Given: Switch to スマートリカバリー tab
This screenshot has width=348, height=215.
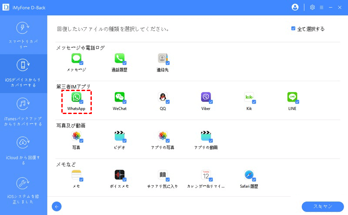Looking at the screenshot, I should pos(23,35).
